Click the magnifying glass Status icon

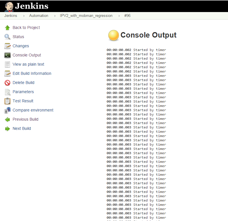(7, 37)
